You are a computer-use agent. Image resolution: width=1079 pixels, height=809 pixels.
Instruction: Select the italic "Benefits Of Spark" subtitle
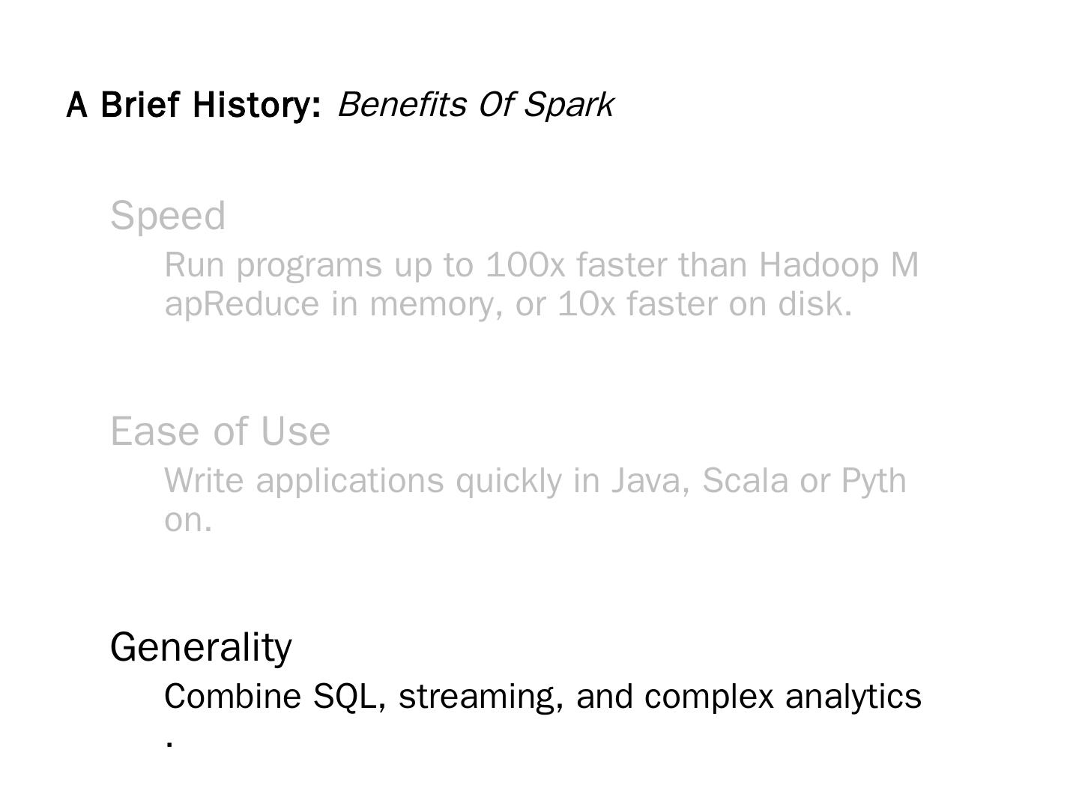click(x=475, y=105)
